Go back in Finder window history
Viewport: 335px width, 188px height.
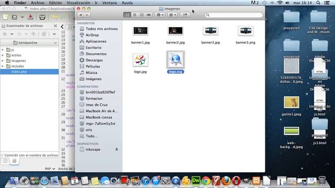click(81, 15)
